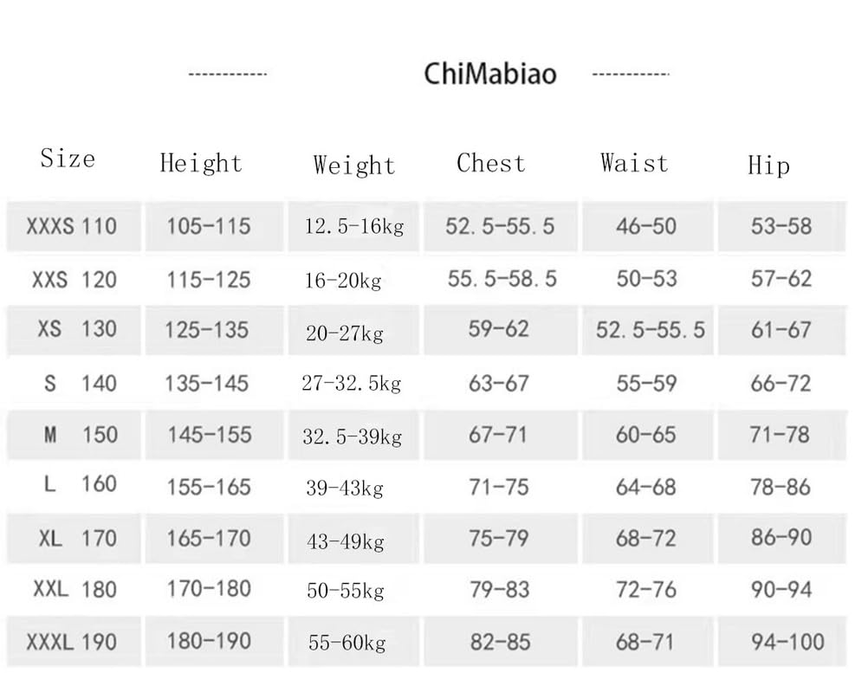Screen dimensions: 868x673
Task: Click the Chest column header
Action: point(490,163)
